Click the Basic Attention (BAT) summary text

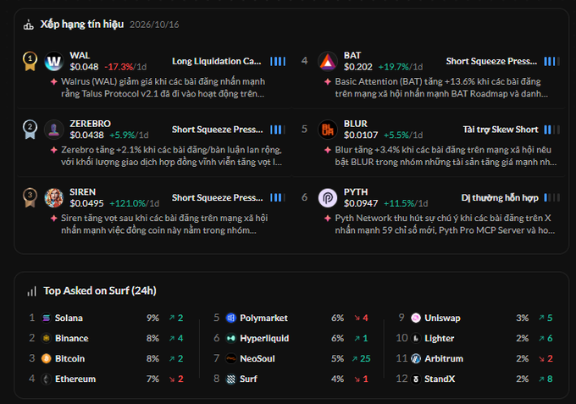[x=441, y=87]
